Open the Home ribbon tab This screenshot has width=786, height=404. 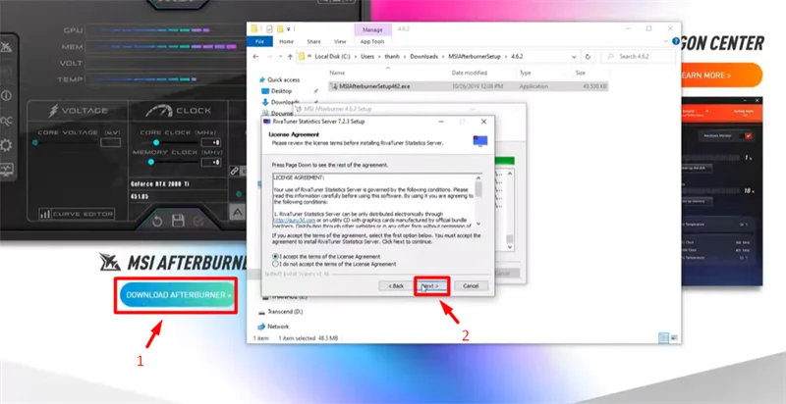coord(286,41)
